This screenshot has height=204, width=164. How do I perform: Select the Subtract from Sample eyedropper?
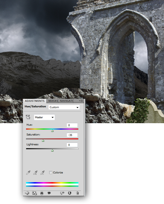[x=42, y=172]
